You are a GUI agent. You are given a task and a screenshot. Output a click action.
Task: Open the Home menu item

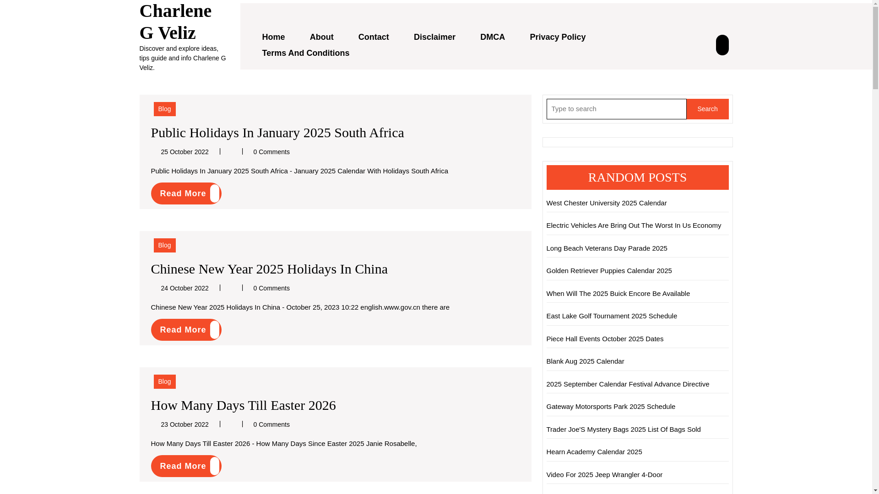(273, 37)
